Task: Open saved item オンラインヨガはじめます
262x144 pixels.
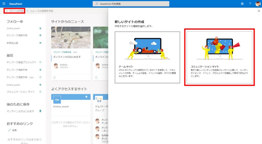Action: (20, 111)
